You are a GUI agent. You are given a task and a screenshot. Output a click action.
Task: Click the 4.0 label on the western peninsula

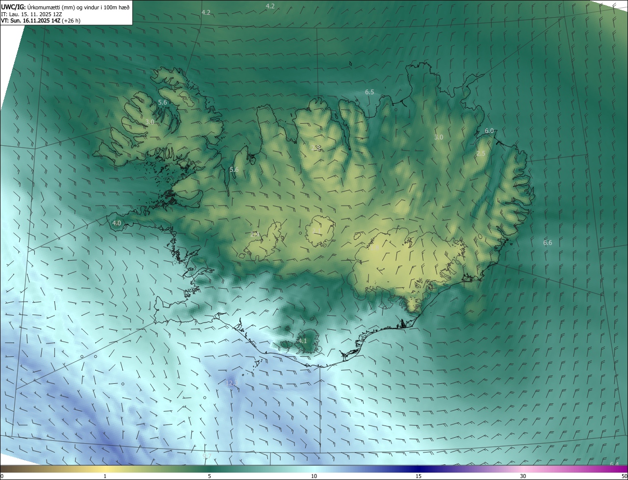(x=117, y=223)
